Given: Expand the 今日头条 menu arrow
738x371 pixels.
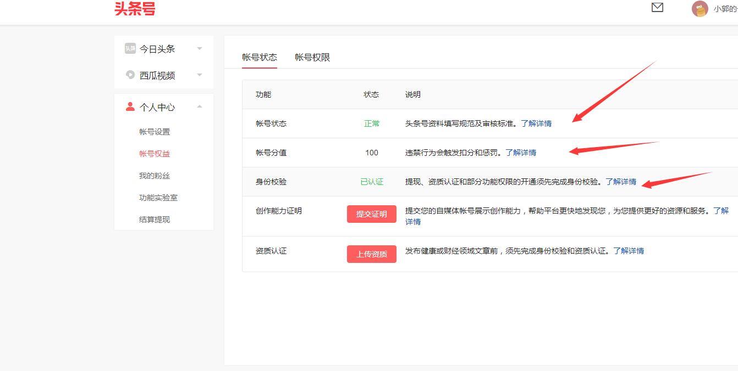Looking at the screenshot, I should 200,49.
